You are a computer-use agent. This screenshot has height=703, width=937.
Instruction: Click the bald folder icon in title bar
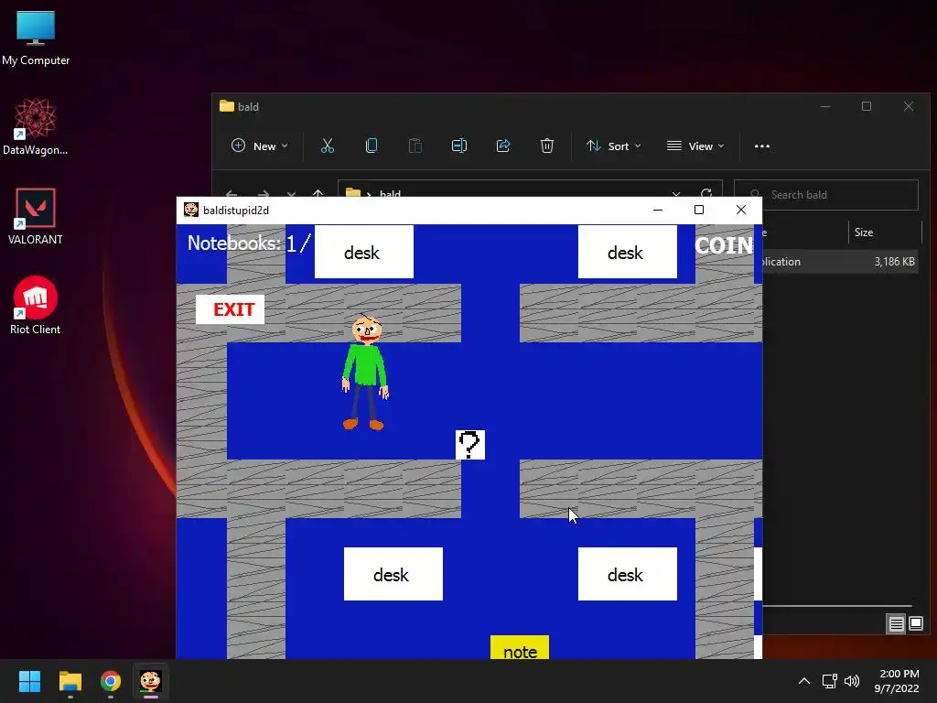click(227, 106)
